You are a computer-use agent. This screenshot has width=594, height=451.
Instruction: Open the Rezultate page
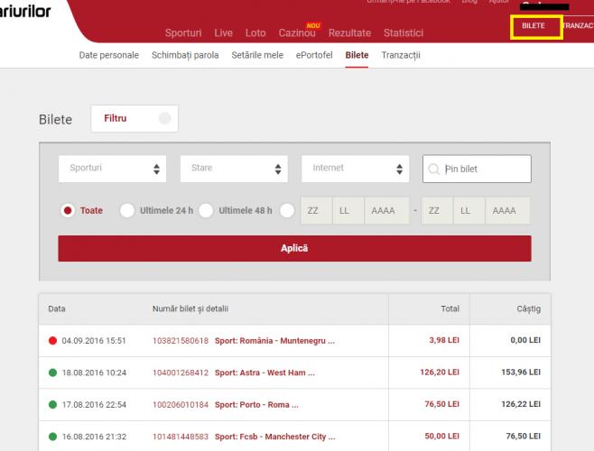point(349,33)
